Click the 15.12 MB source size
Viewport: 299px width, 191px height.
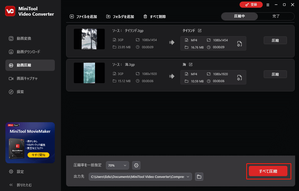click(x=124, y=81)
